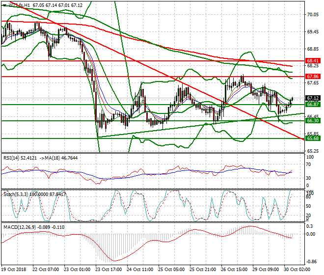This screenshot has width=324, height=275.
Task: Click the current price 67.12 label
Action: tap(313, 98)
